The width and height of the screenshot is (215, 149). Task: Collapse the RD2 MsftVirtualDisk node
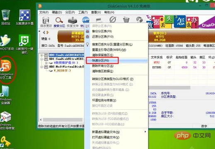pos(41,67)
